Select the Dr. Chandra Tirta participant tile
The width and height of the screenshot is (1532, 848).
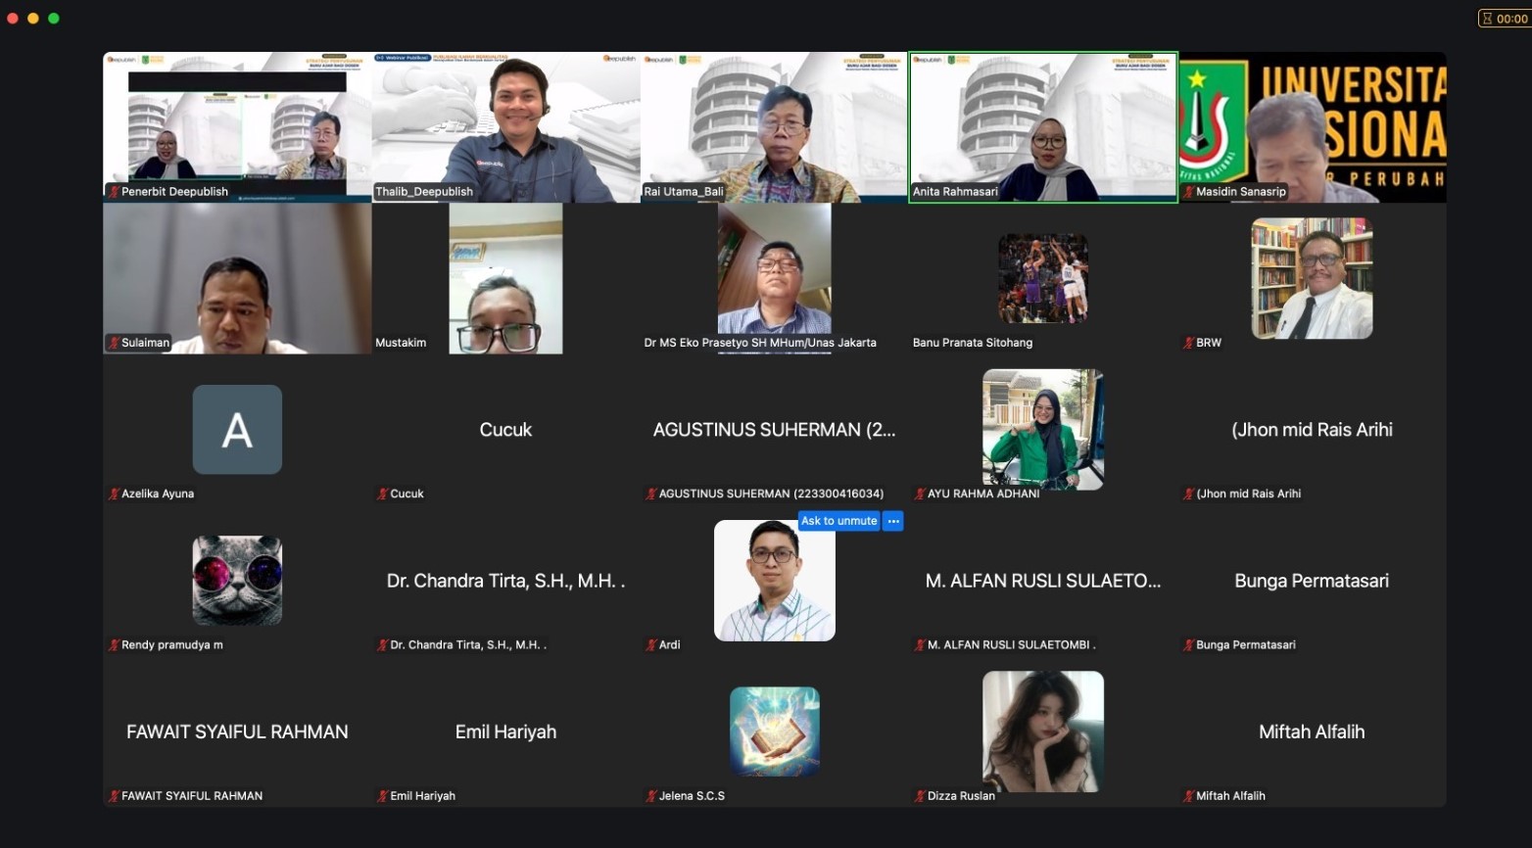click(505, 581)
